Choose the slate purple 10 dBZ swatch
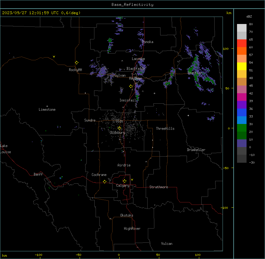Image resolution: width=265 pixels, height=259 pixels. click(242, 143)
